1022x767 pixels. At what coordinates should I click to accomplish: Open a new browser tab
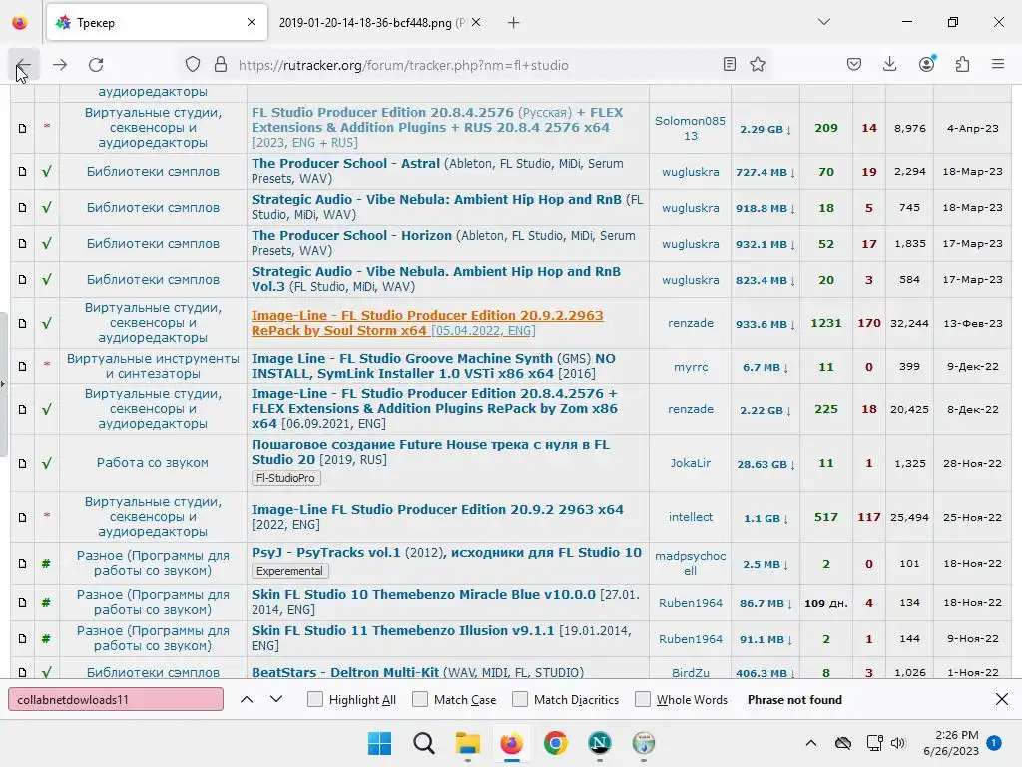coord(514,23)
